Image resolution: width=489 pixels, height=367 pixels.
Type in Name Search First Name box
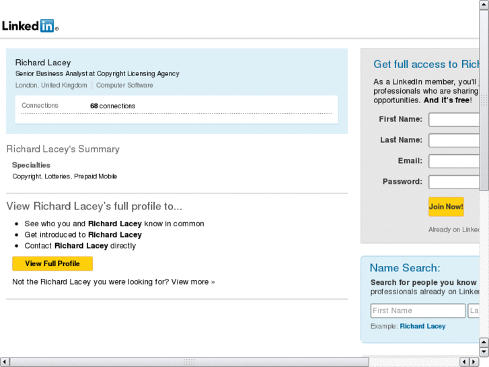point(418,310)
